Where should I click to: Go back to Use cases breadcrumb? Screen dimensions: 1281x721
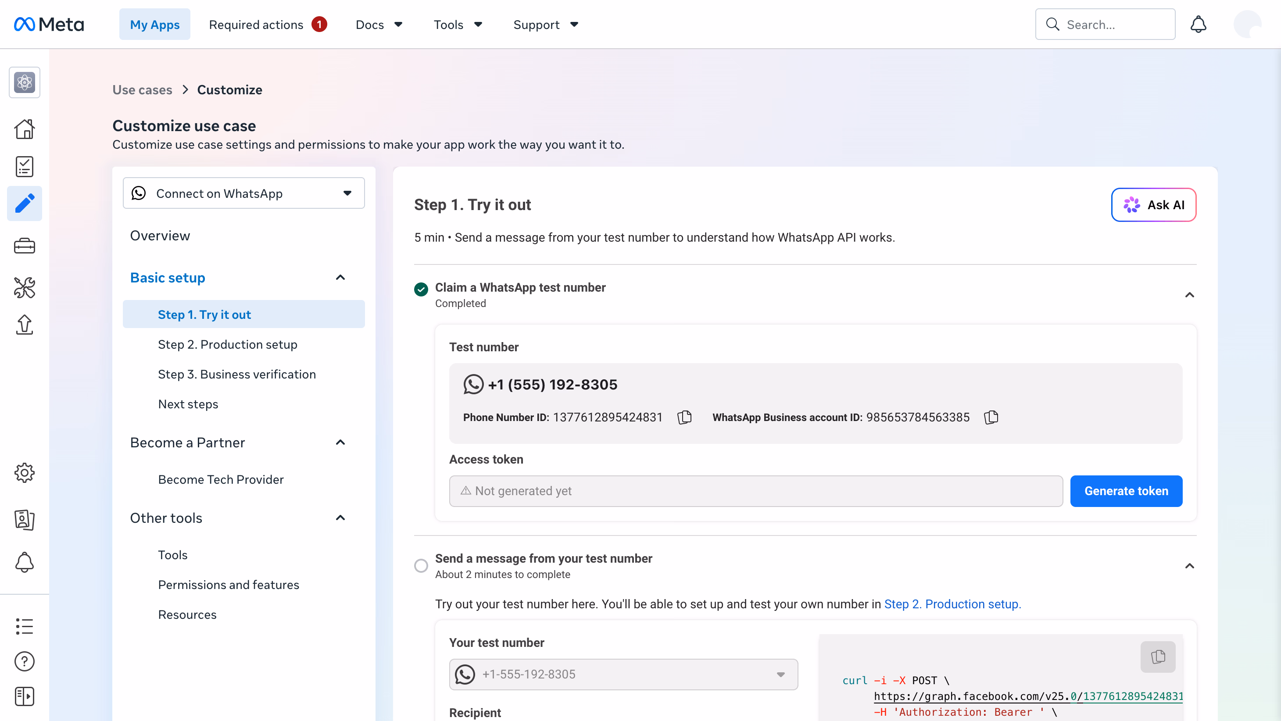pyautogui.click(x=142, y=89)
